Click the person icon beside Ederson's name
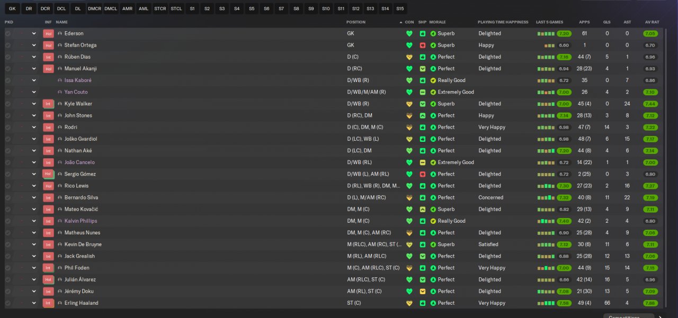The image size is (678, 318). [x=60, y=33]
